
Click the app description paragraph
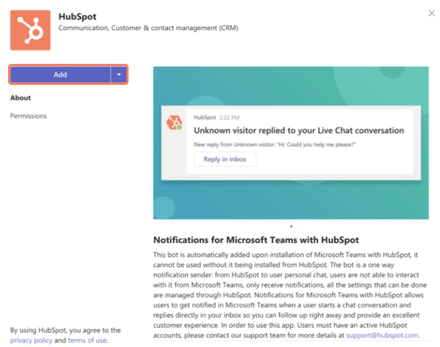(x=290, y=293)
